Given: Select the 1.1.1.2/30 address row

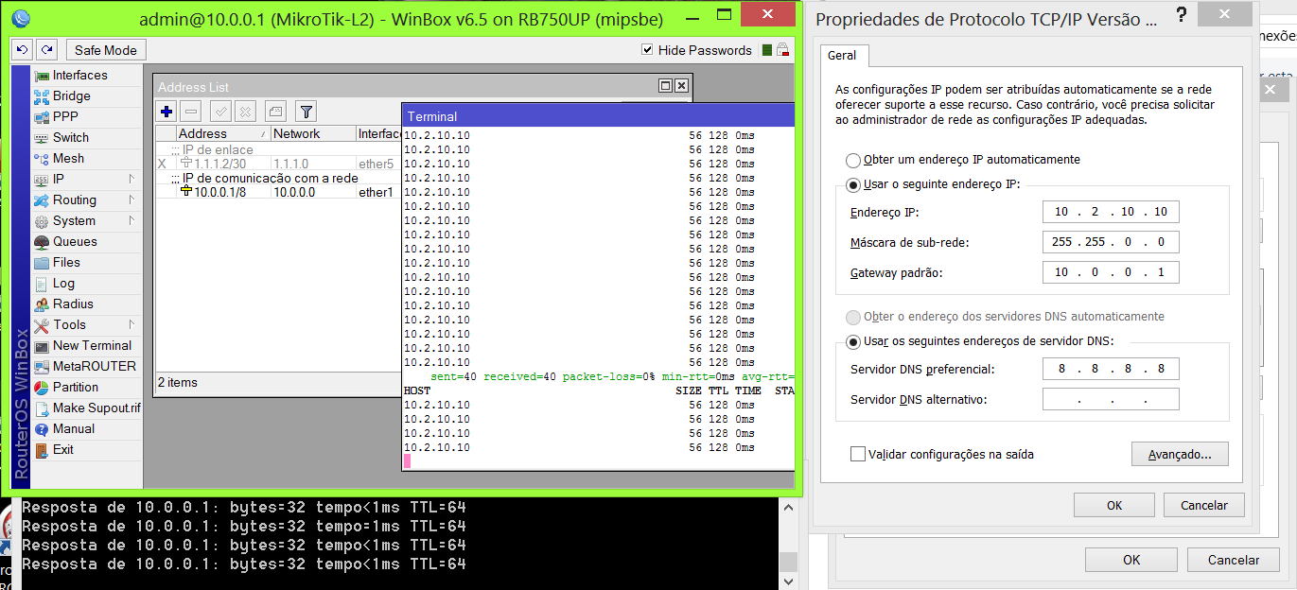Looking at the screenshot, I should click(x=279, y=164).
